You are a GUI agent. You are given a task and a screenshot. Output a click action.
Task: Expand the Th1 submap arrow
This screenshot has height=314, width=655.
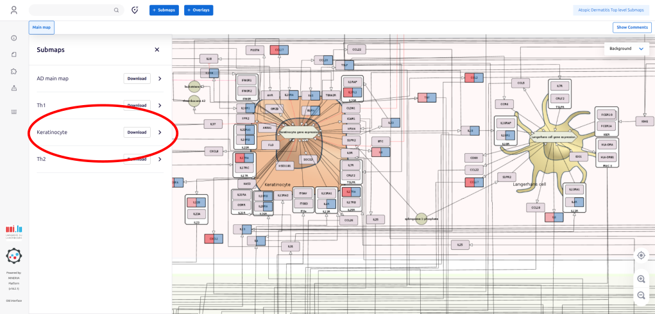(159, 105)
